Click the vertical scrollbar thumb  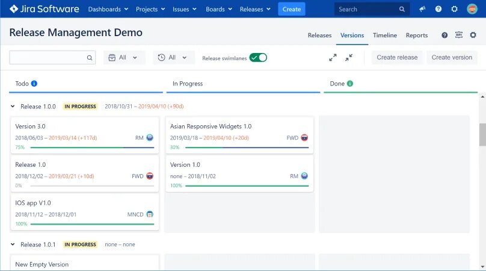coord(482,134)
